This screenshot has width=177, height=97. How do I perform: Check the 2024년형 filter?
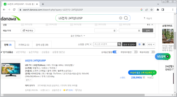47,25
